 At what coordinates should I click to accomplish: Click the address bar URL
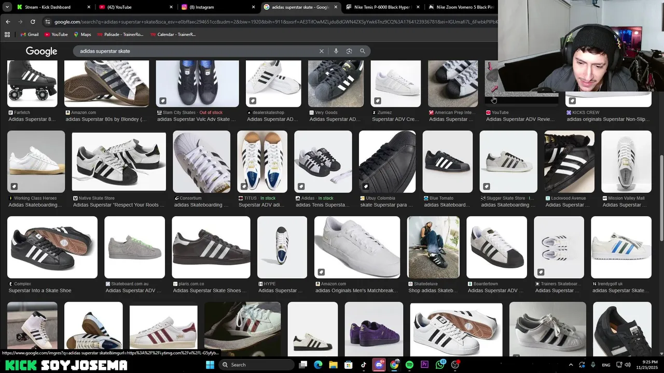[x=275, y=22]
